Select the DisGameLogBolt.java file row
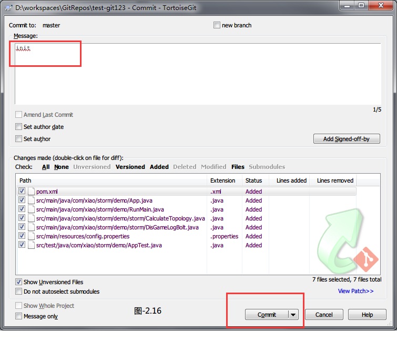This screenshot has width=397, height=341. pyautogui.click(x=117, y=227)
